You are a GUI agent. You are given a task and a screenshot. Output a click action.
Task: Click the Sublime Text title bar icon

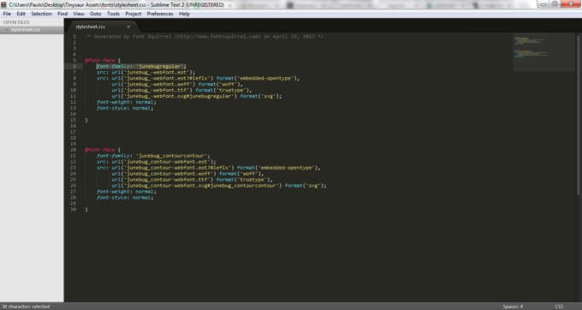[x=3, y=4]
